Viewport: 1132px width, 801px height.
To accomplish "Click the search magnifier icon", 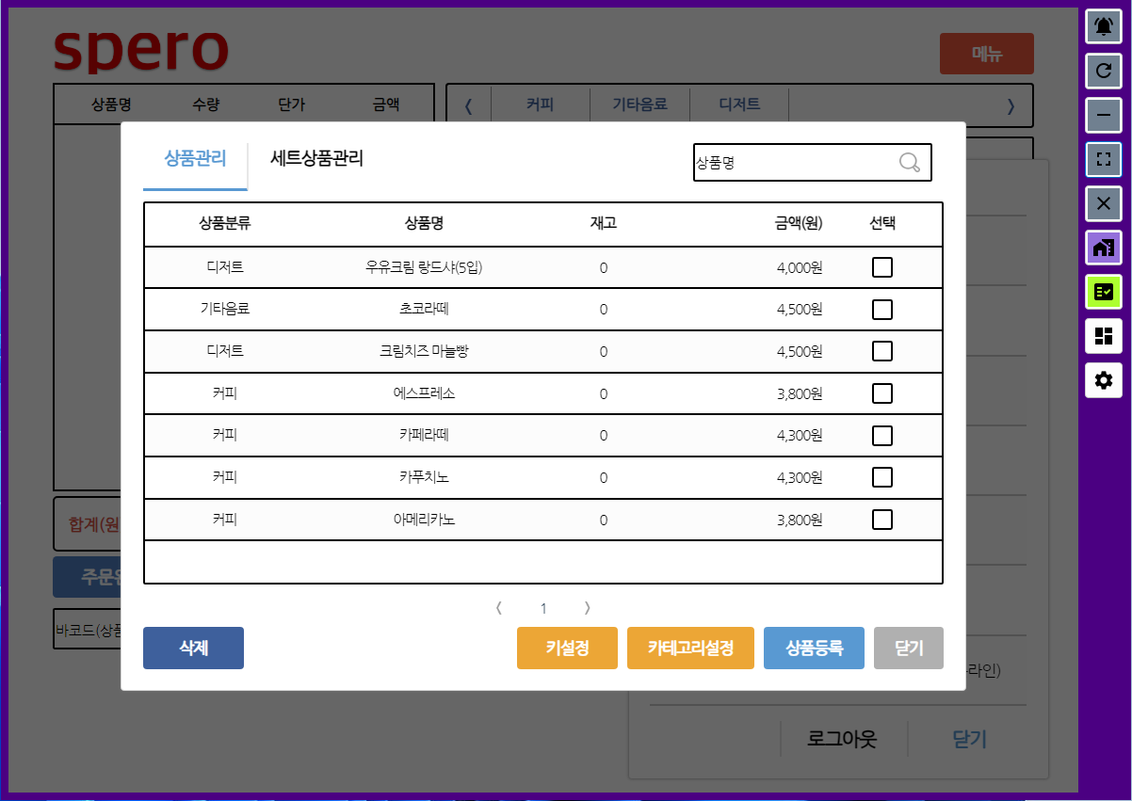I will point(909,163).
